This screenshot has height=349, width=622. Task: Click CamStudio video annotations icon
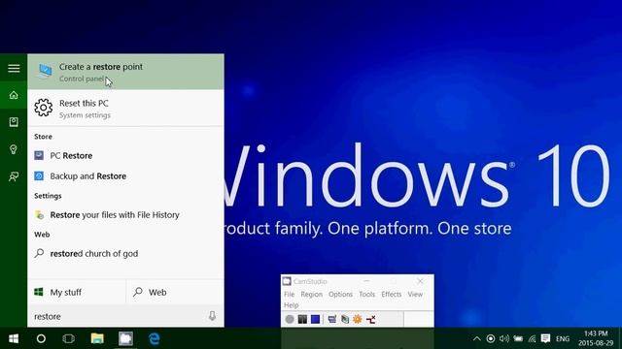click(345, 319)
